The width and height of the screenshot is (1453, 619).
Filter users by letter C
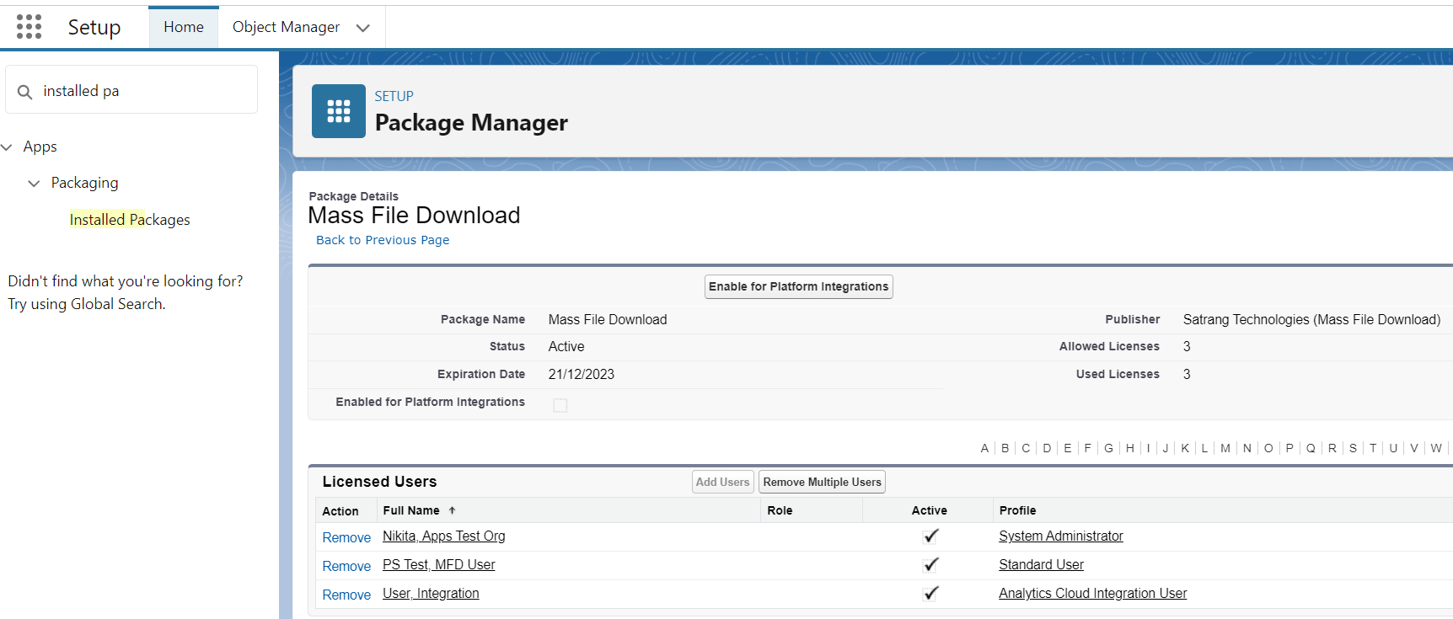(x=1026, y=448)
